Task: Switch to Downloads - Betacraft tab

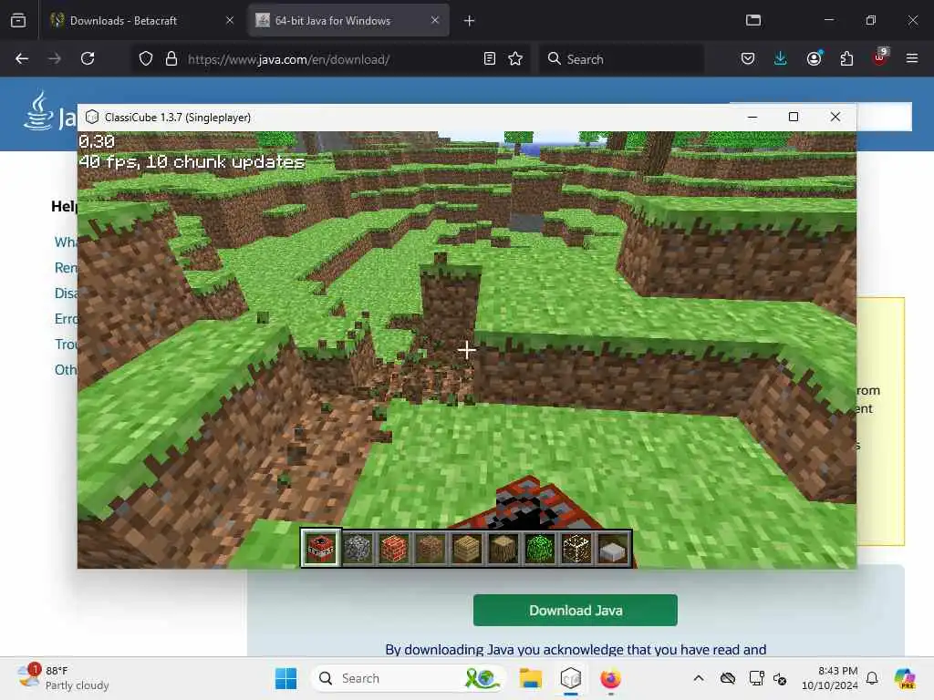Action: tap(140, 20)
